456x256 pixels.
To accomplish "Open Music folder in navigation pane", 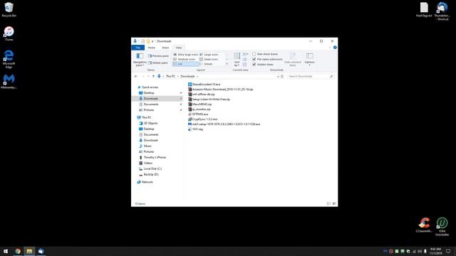I will 147,146.
